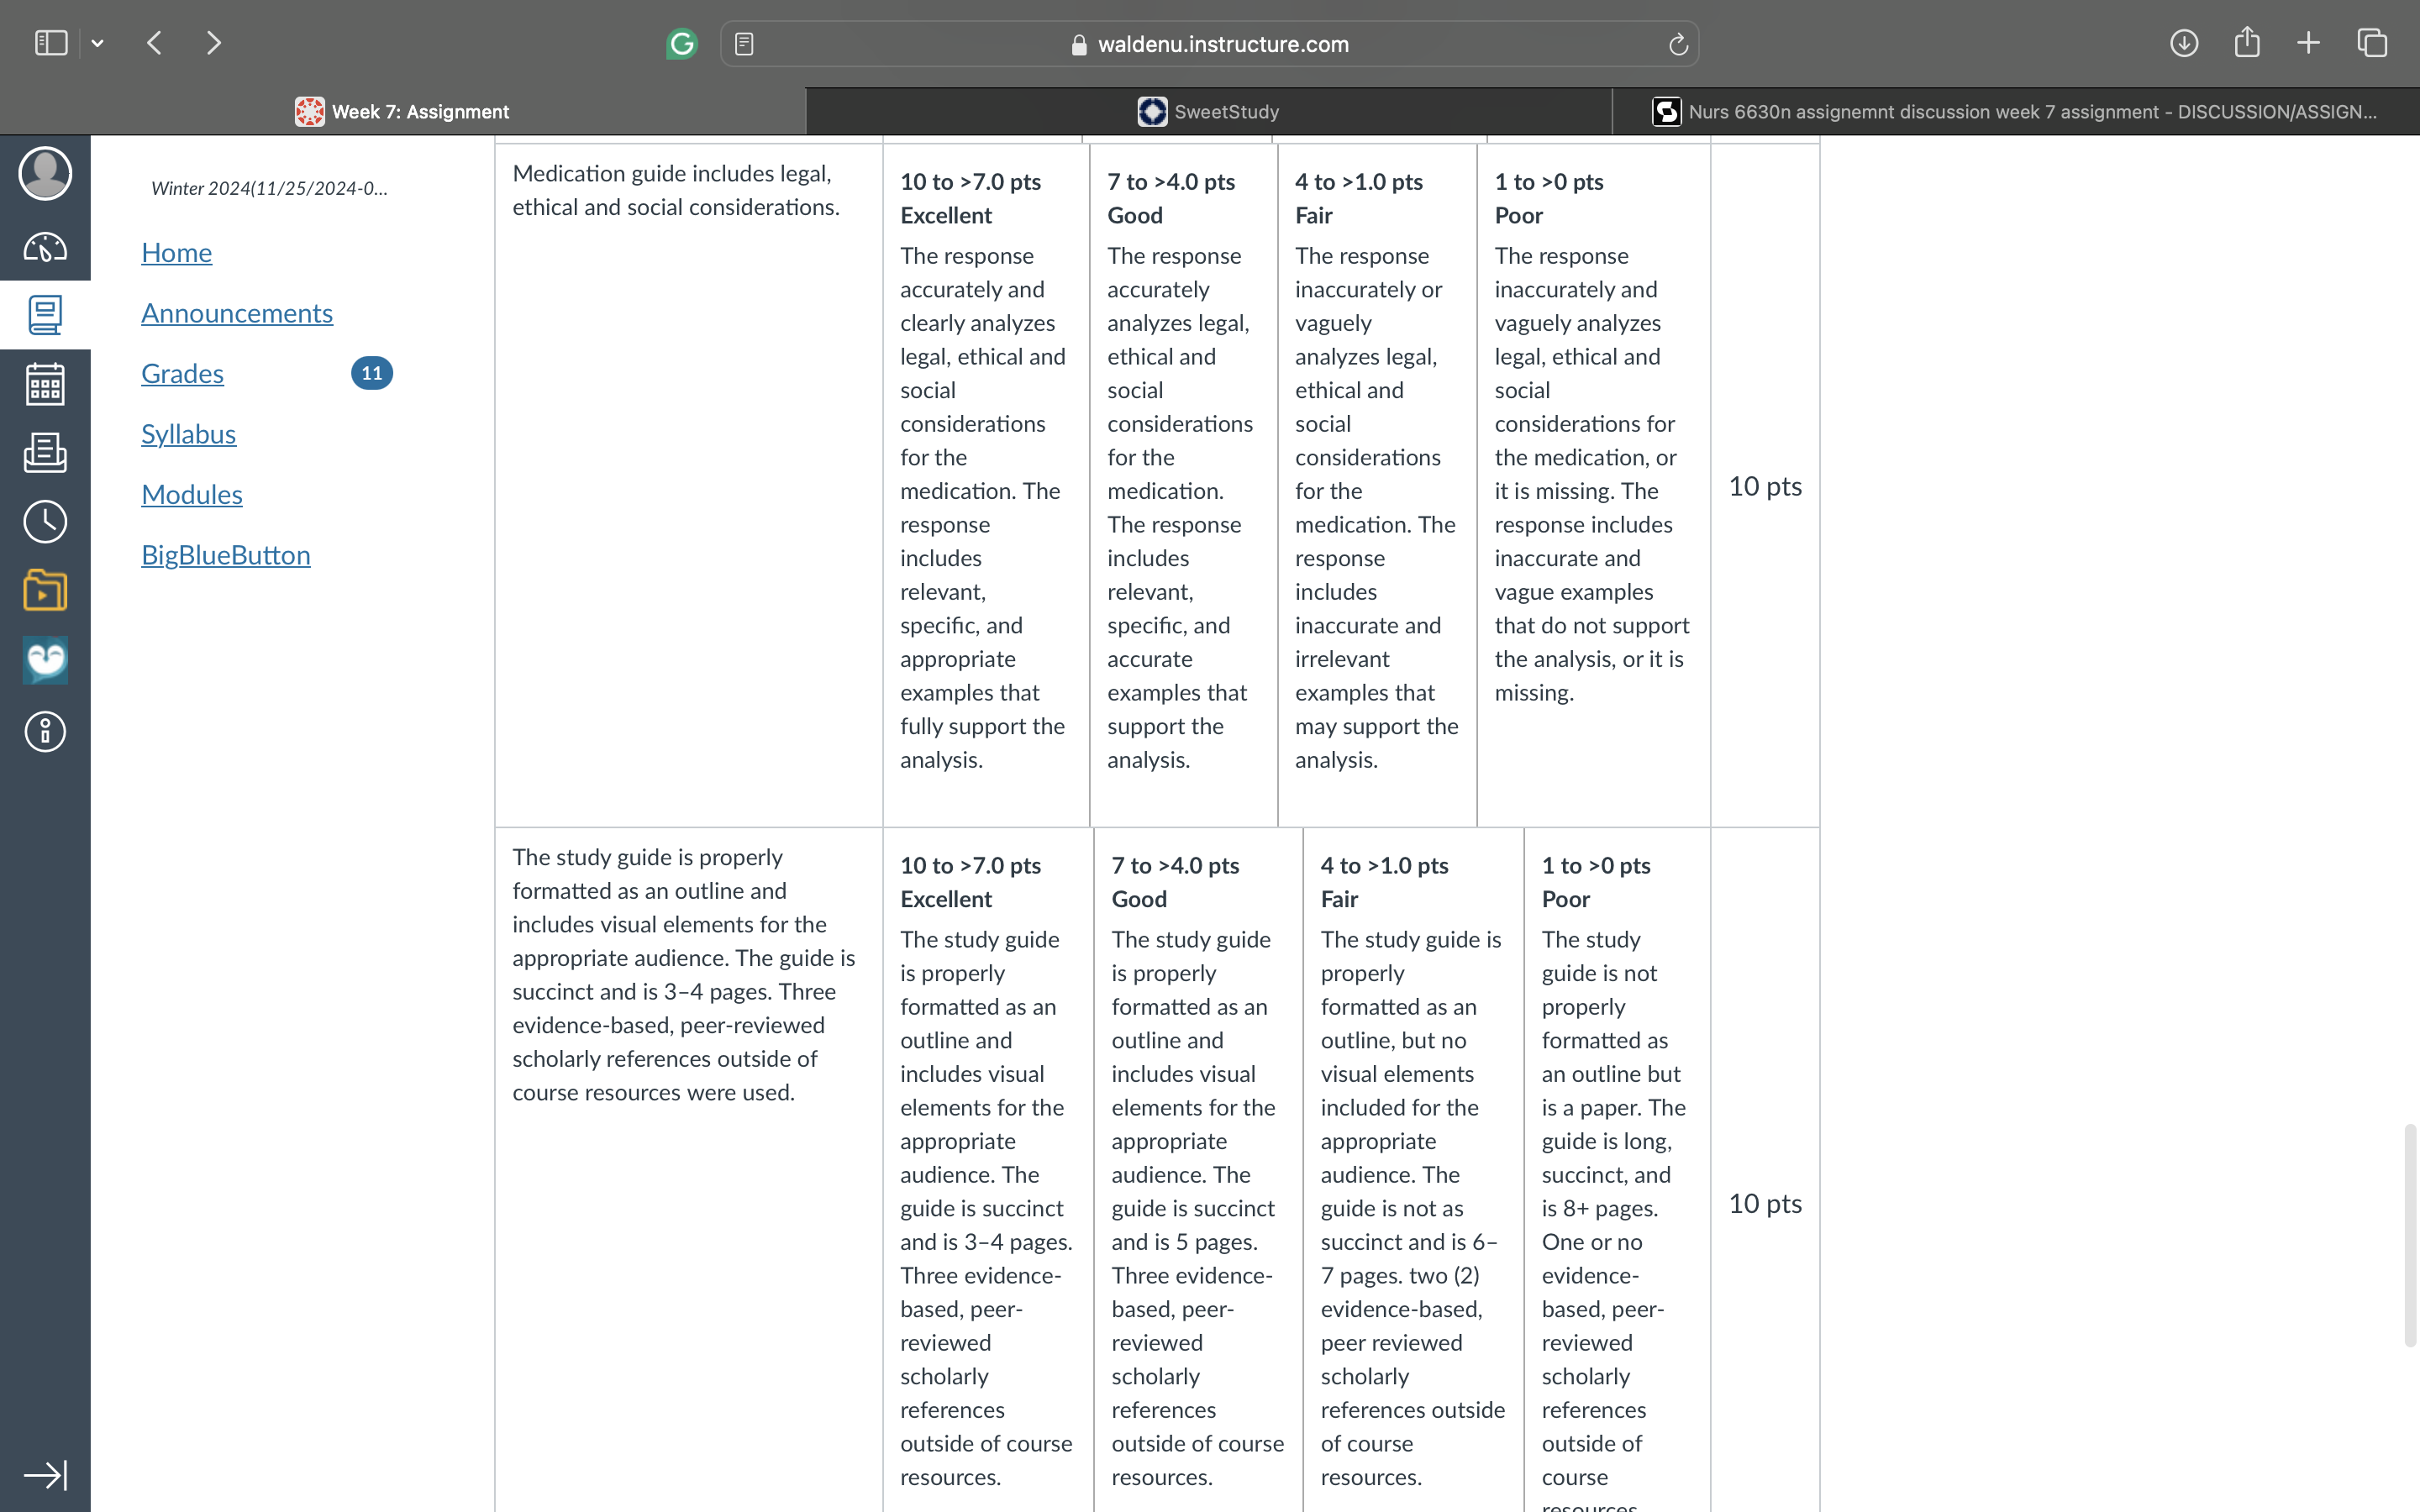Switch to the Nurs 6630n assignment tab

[x=2016, y=111]
